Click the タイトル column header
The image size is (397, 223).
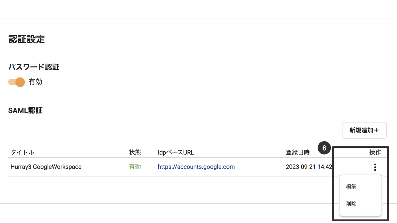click(x=22, y=152)
